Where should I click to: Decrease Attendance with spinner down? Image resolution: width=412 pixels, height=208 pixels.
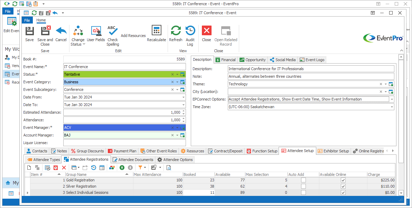click(x=184, y=121)
